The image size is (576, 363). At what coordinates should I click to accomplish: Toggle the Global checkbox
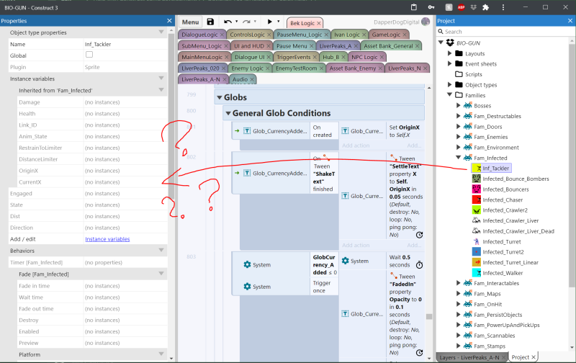point(89,55)
